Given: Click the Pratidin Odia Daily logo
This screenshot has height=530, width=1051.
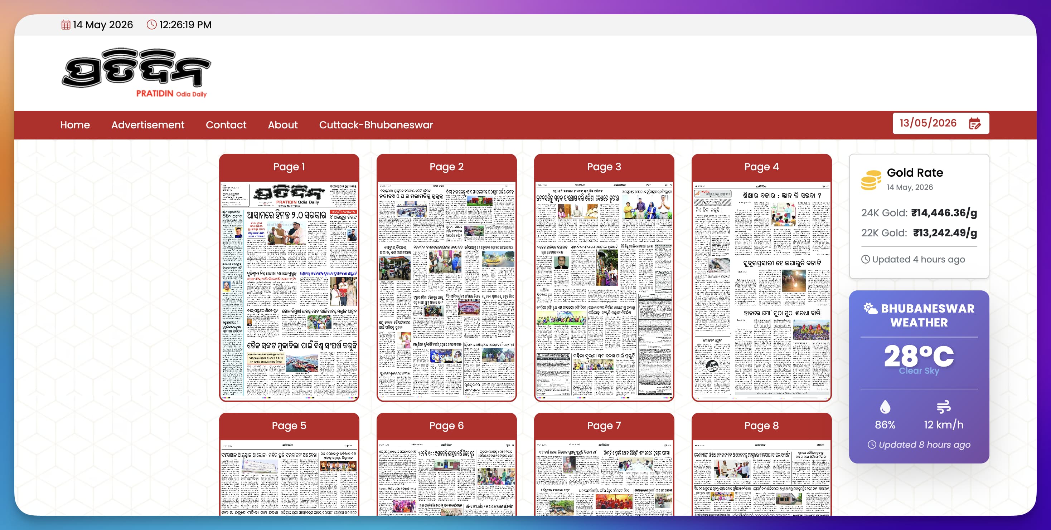Looking at the screenshot, I should [x=136, y=73].
